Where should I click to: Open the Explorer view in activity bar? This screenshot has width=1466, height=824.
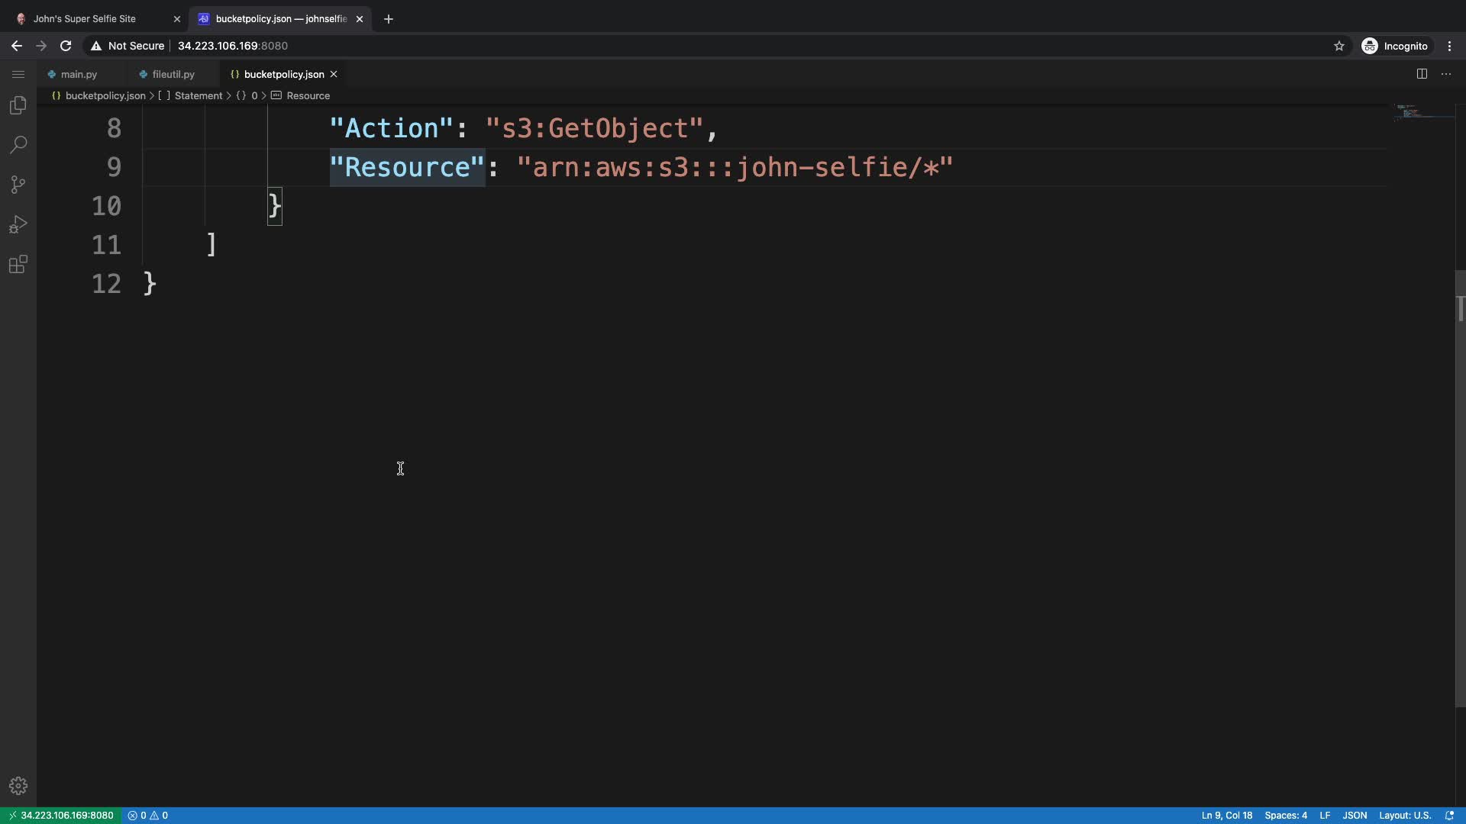(x=18, y=105)
